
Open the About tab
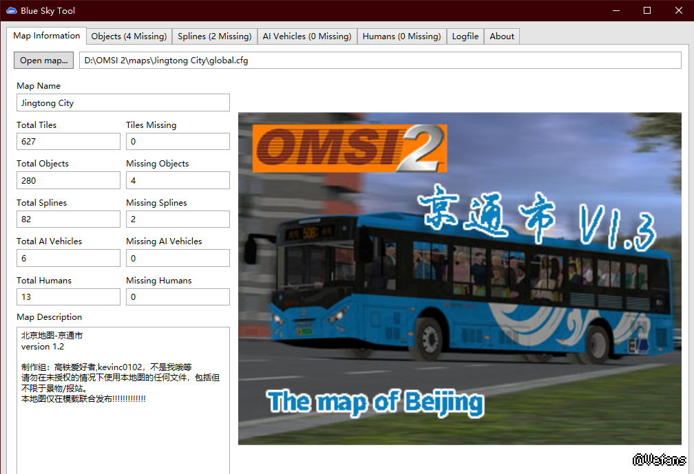(x=502, y=36)
